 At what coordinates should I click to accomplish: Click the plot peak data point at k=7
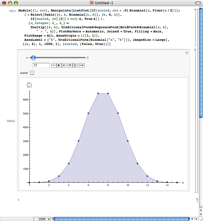click(x=98, y=93)
